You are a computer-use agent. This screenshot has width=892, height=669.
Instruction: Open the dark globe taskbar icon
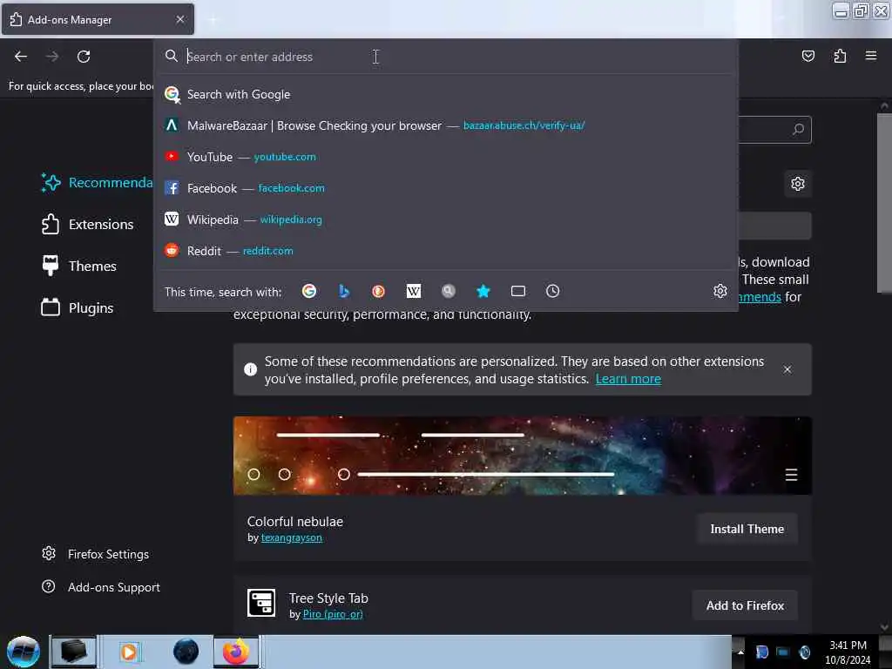click(186, 652)
